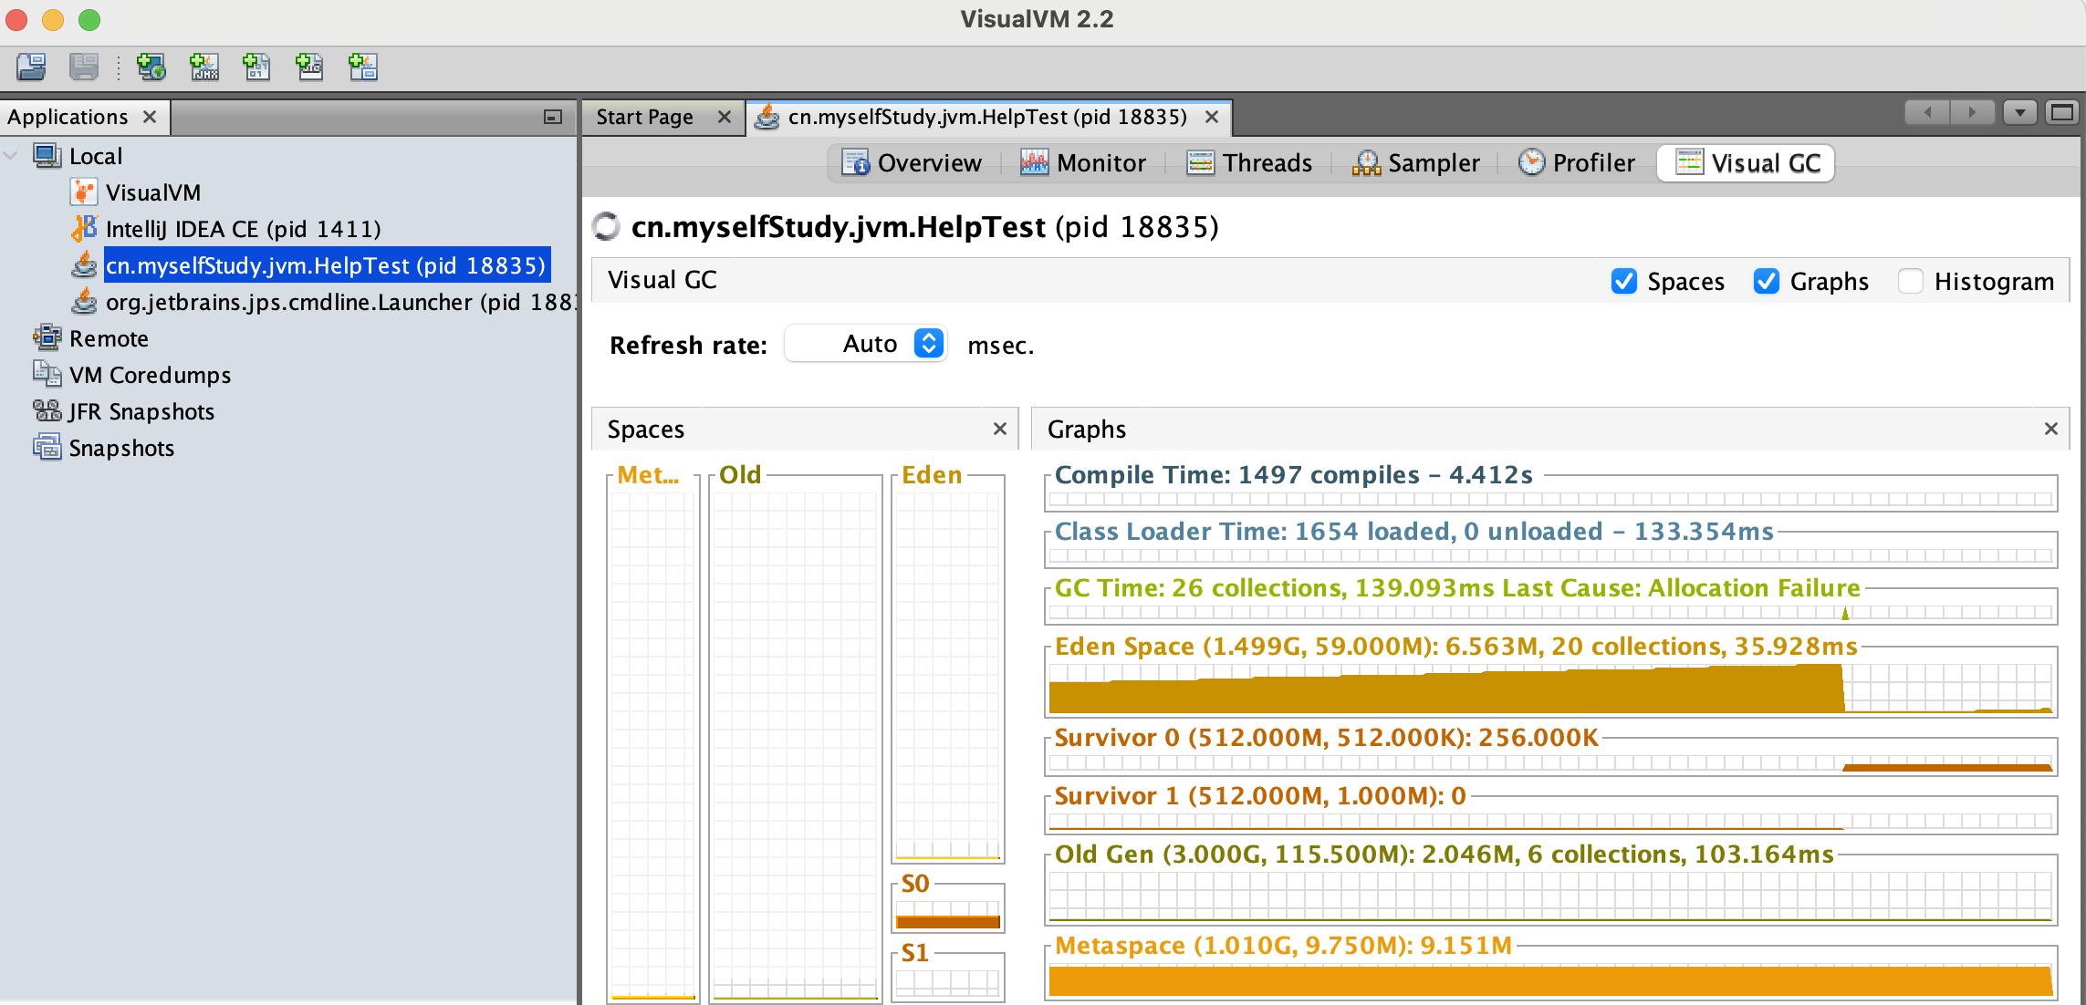Click the S0 space fill bar
This screenshot has height=1005, width=2086.
(x=948, y=921)
